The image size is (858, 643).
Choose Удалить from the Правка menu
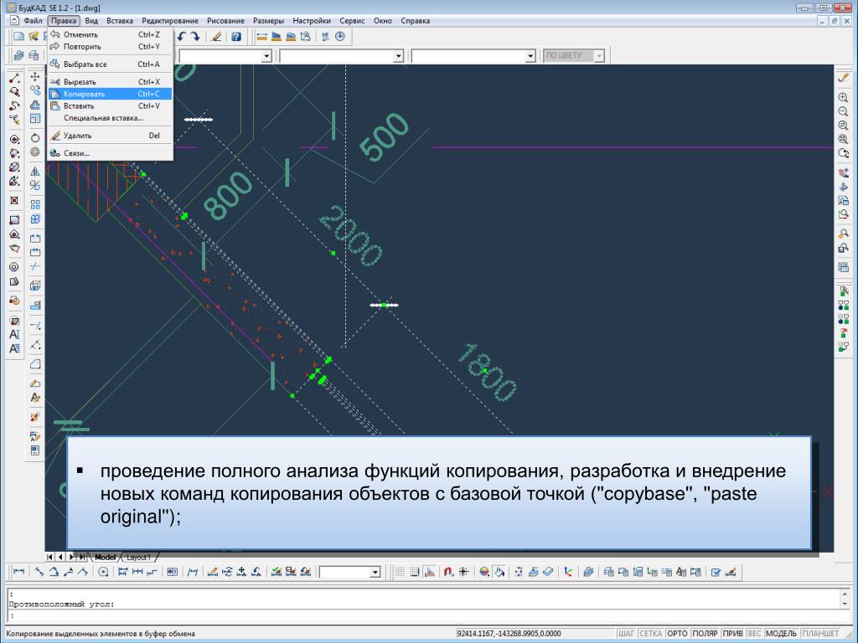tap(110, 136)
